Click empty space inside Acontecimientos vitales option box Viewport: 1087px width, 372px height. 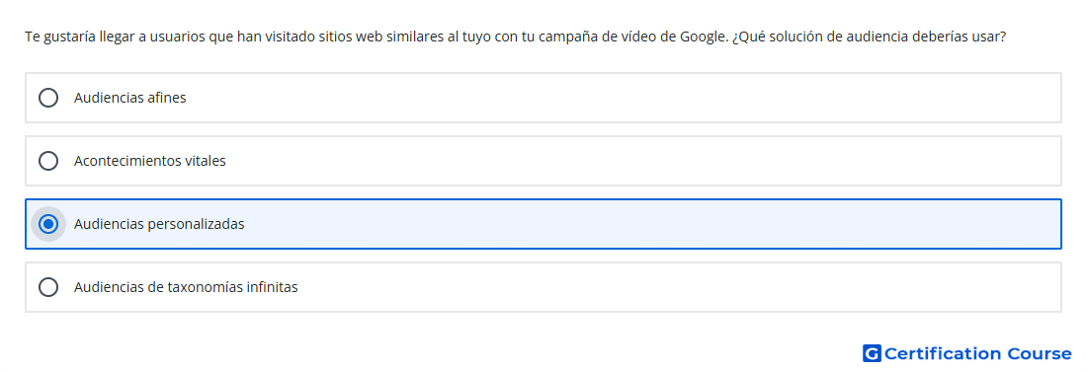point(624,161)
